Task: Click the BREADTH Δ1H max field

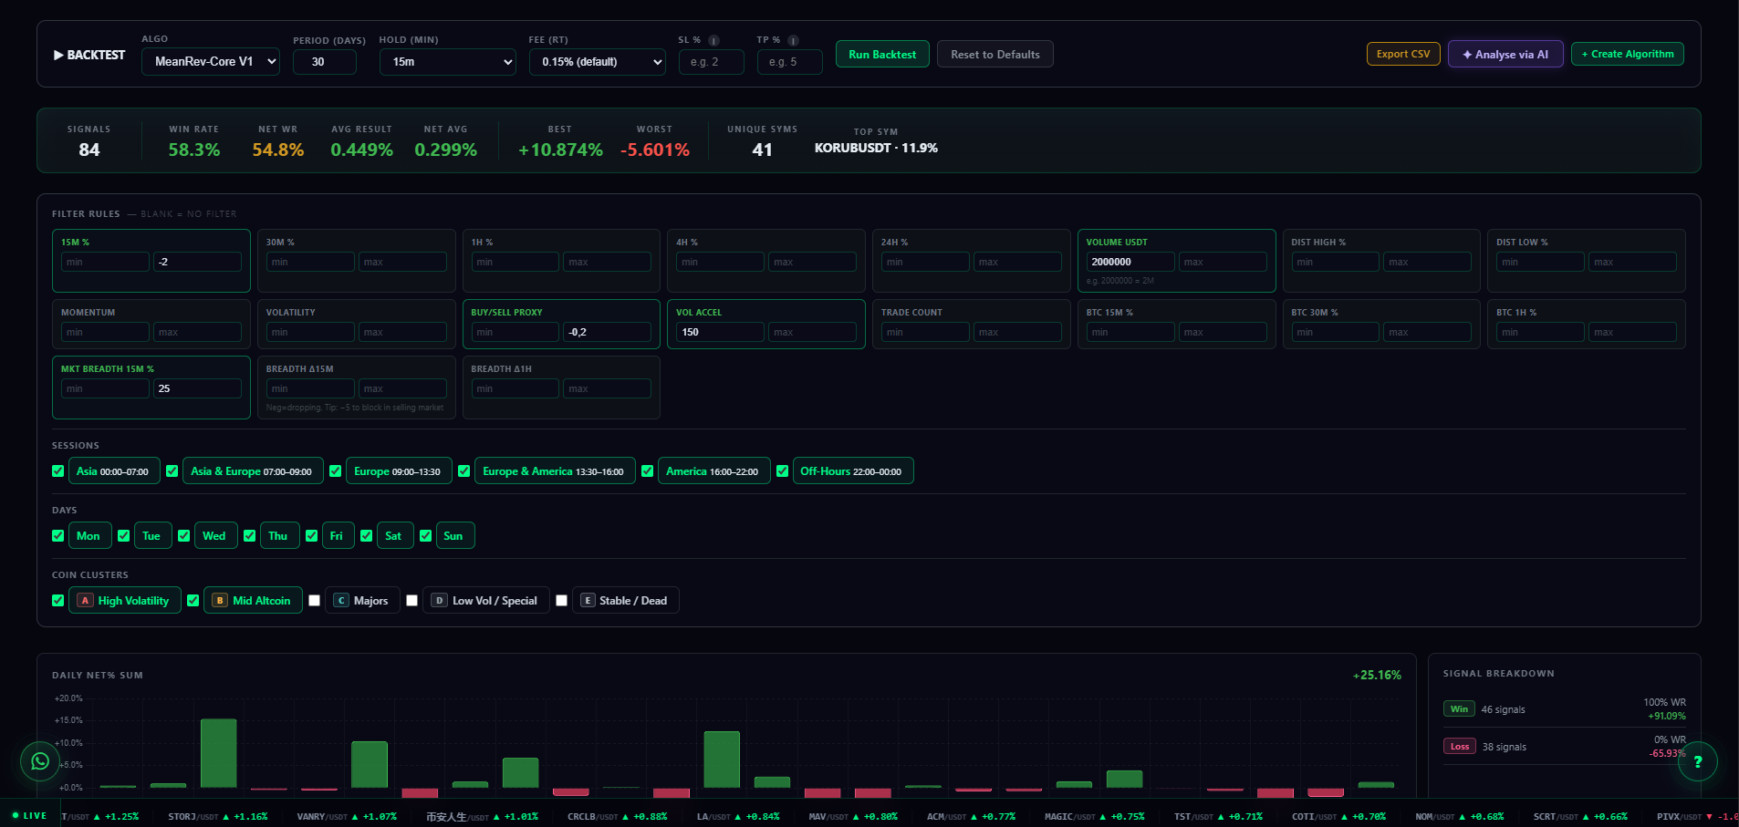Action: 607,388
